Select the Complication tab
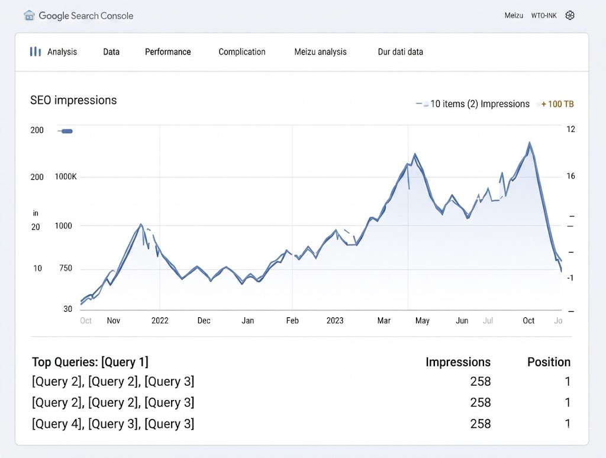 pyautogui.click(x=242, y=52)
